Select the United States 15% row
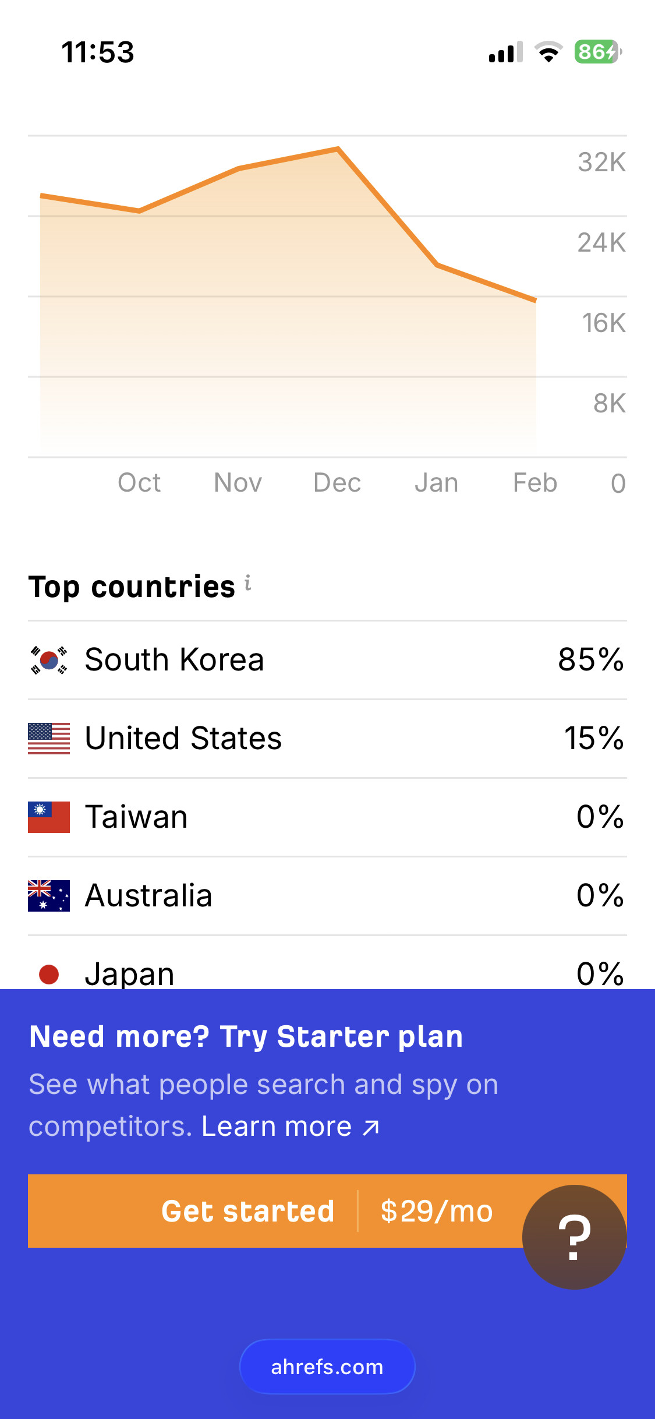This screenshot has width=655, height=1419. [x=327, y=739]
